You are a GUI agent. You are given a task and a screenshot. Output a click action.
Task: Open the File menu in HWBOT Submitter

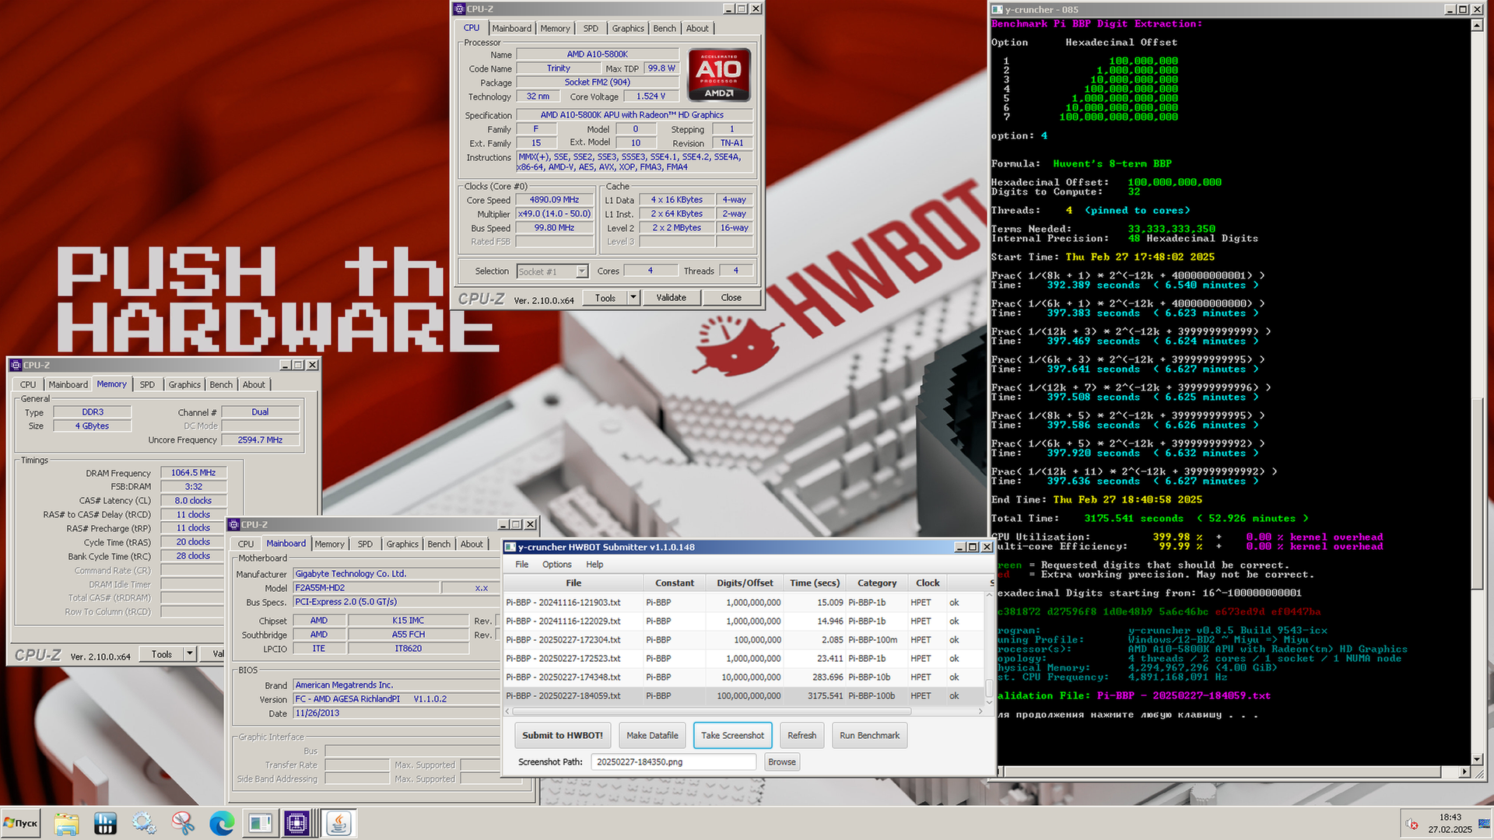(x=521, y=564)
